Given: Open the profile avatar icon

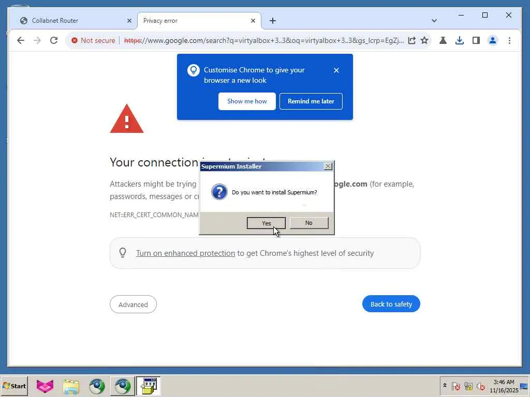Looking at the screenshot, I should [493, 40].
